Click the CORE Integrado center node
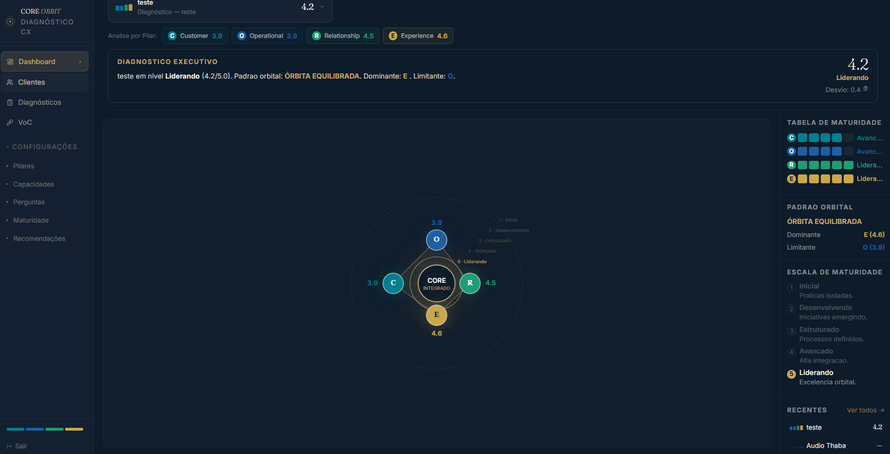 pyautogui.click(x=437, y=283)
